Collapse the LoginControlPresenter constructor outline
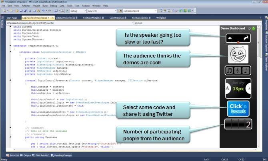This screenshot has width=268, height=161. (10, 80)
